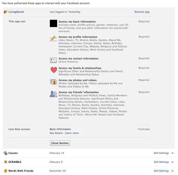The height and width of the screenshot is (175, 178).
Task: Click the 'This app can:' label
Action: pyautogui.click(x=17, y=21)
